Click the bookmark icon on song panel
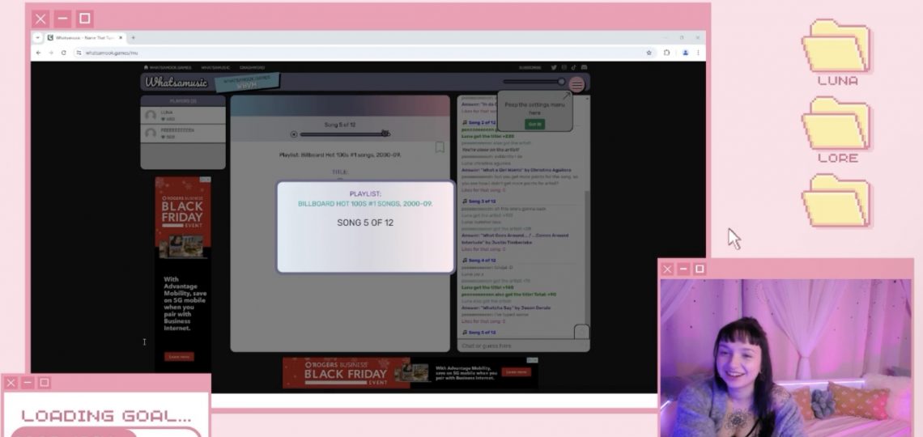This screenshot has height=437, width=923. 440,147
